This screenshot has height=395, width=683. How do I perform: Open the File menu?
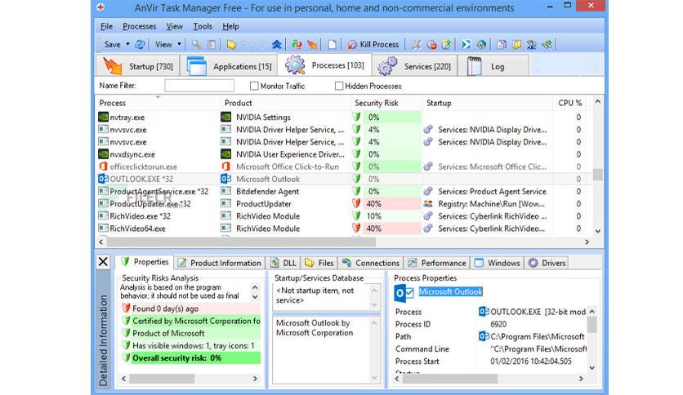pyautogui.click(x=106, y=27)
